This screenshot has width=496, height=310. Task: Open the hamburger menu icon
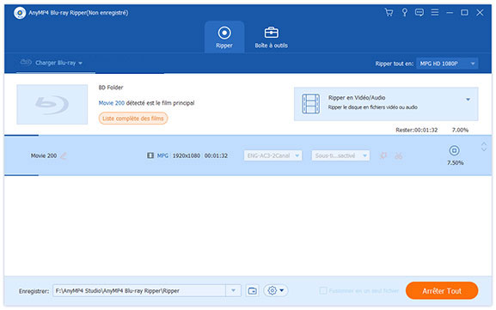tap(435, 13)
